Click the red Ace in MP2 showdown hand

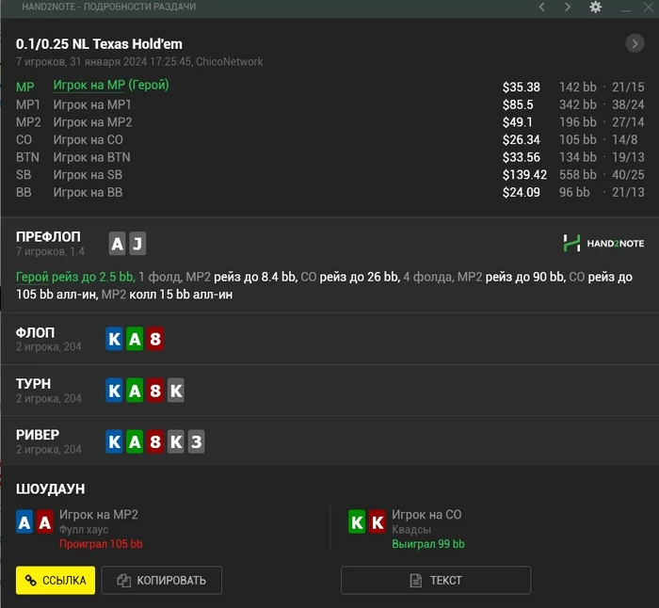click(45, 521)
